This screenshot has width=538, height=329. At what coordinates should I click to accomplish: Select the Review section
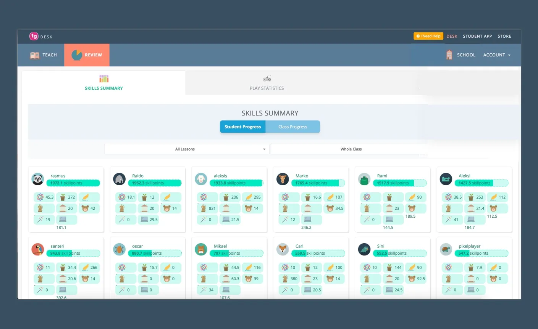tap(87, 55)
